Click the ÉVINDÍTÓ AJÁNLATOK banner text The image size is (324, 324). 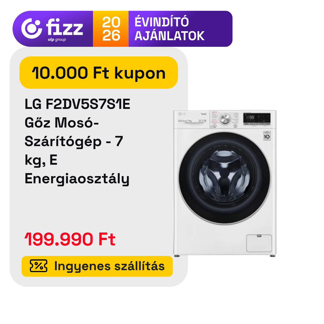click(169, 29)
